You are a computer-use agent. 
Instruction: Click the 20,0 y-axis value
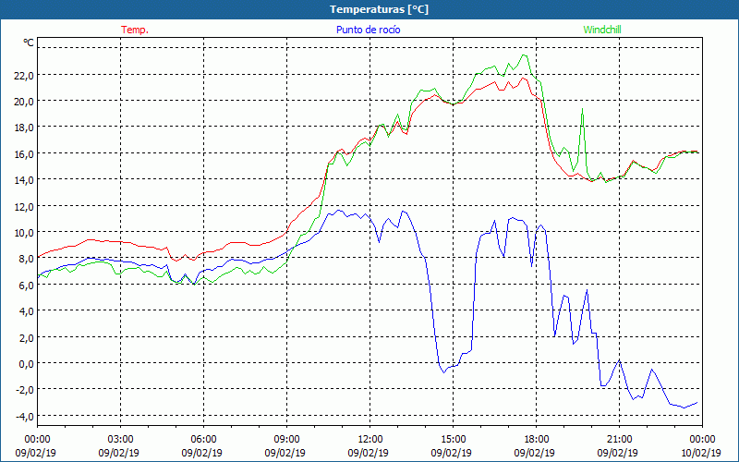[x=24, y=101]
